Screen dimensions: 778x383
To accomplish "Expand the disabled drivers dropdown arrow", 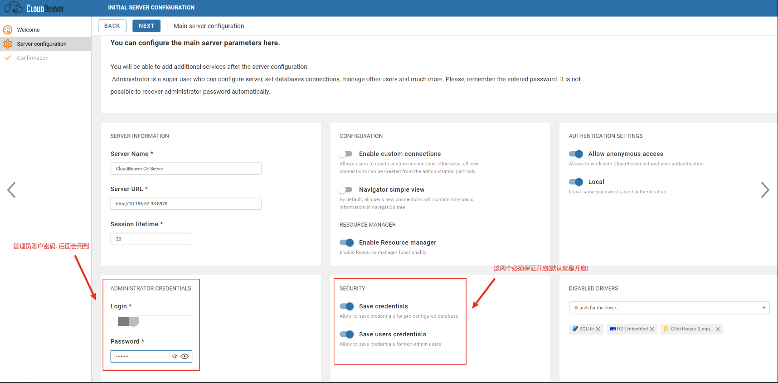I will pyautogui.click(x=763, y=308).
